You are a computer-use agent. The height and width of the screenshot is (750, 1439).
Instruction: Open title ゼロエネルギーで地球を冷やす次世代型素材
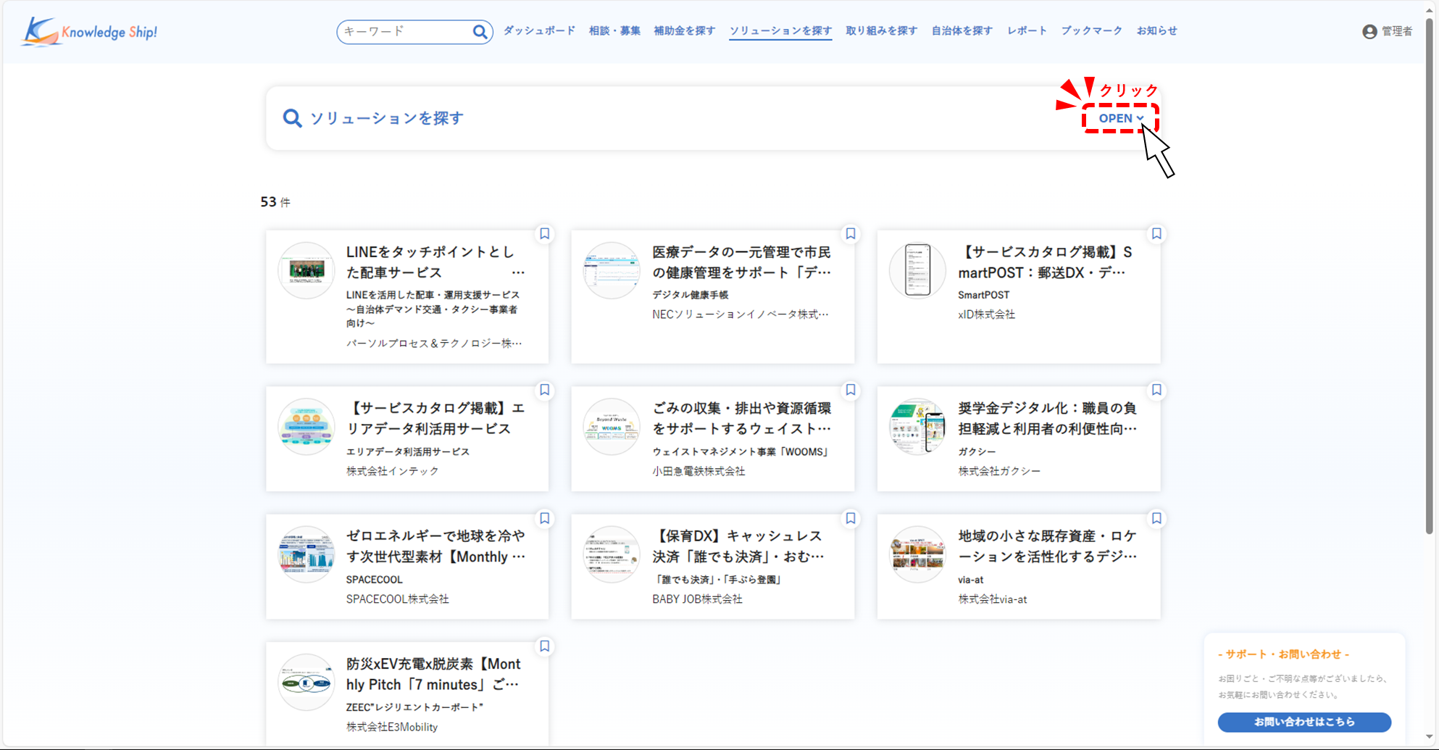pos(435,546)
